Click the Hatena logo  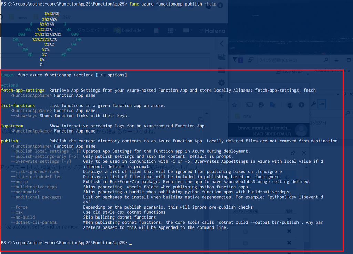(x=212, y=31)
